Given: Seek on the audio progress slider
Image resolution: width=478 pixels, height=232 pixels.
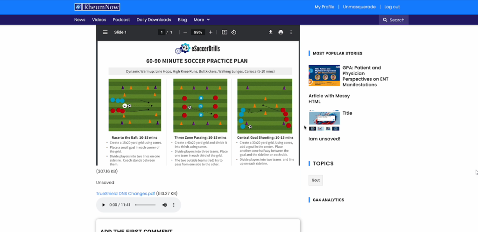Looking at the screenshot, I should [145, 205].
